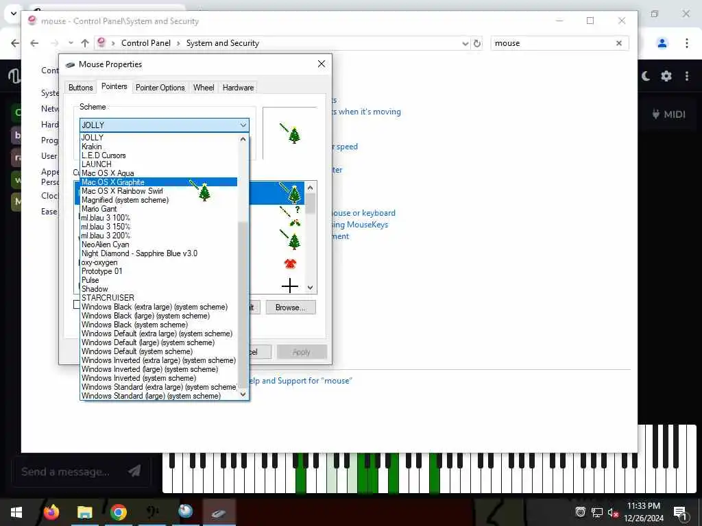Focus the Control Panel search field
Screen dimensions: 702x526
[x=553, y=43]
